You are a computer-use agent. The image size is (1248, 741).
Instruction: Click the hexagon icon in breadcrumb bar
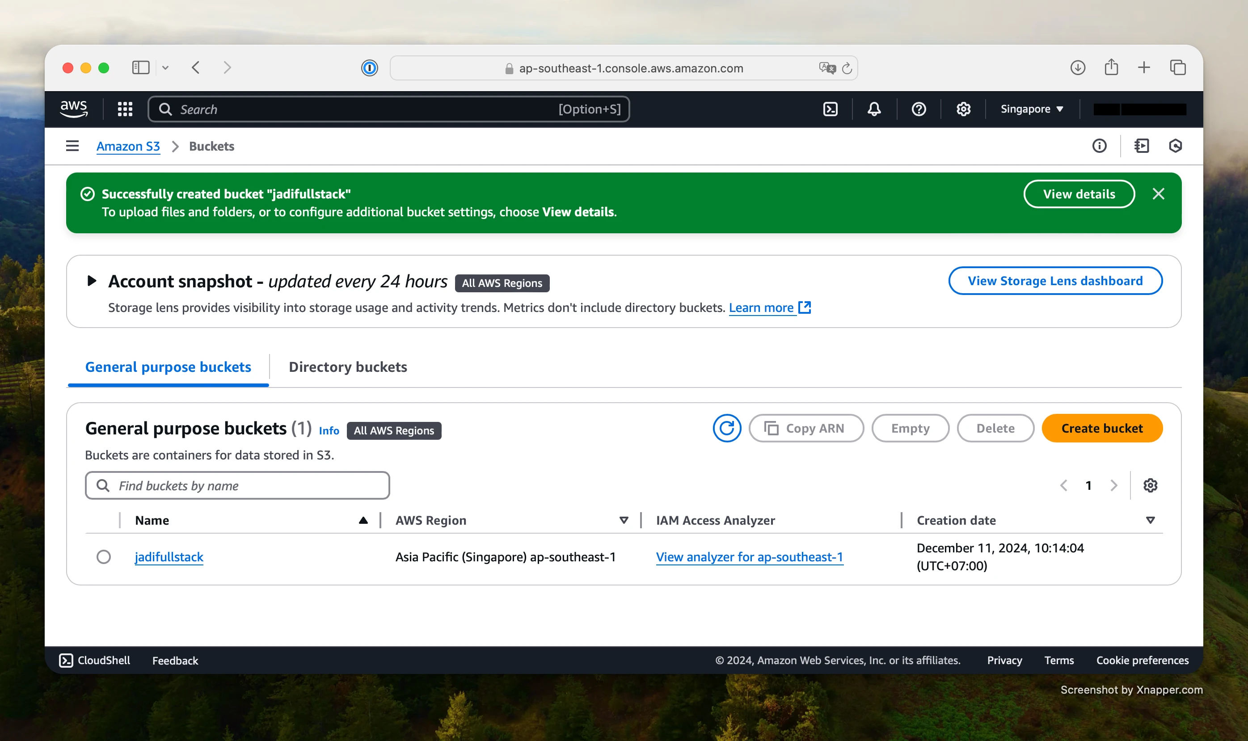point(1175,146)
